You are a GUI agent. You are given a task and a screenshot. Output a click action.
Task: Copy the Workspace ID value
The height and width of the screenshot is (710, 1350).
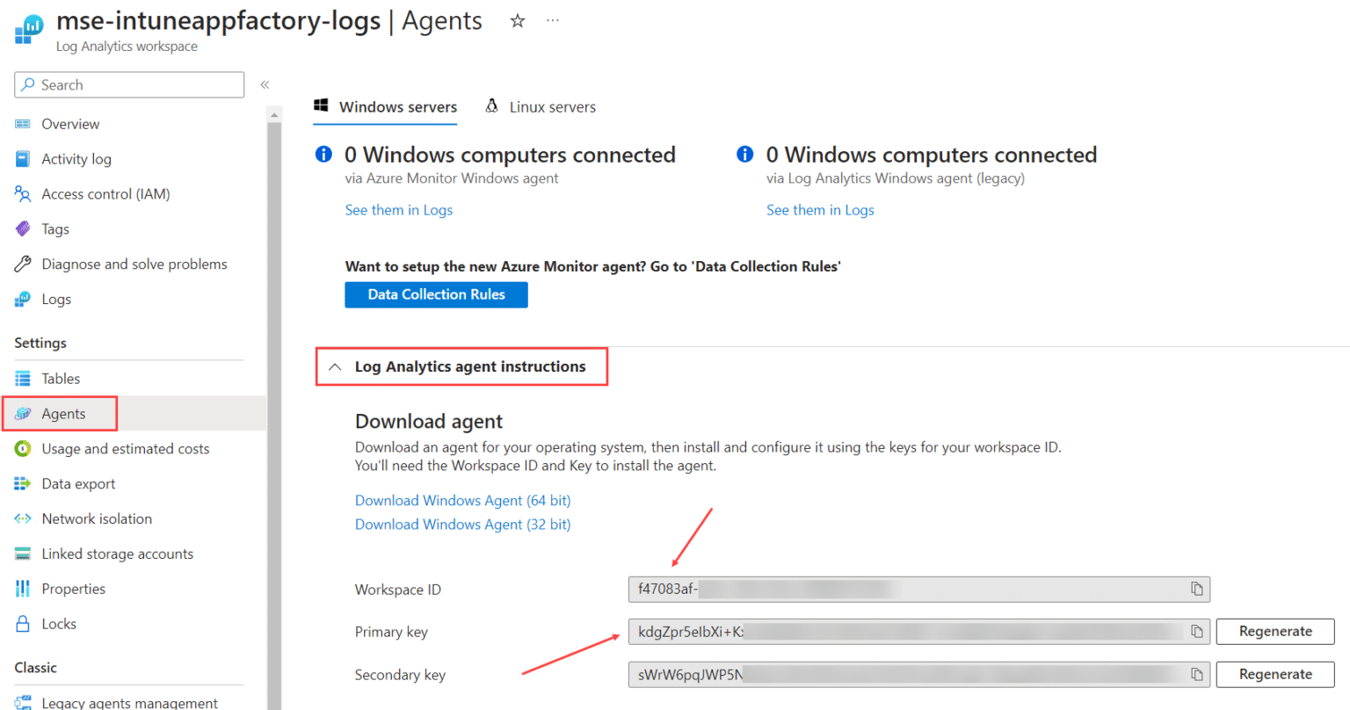pos(1197,589)
